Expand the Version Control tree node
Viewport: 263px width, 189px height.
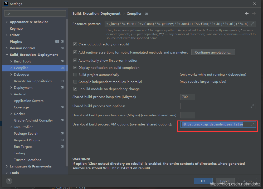[7, 48]
